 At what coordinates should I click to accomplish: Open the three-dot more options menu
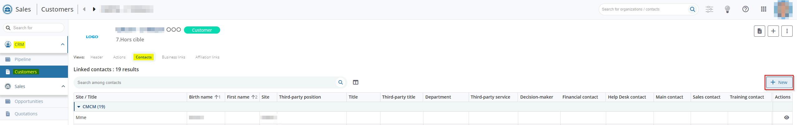pos(787,31)
